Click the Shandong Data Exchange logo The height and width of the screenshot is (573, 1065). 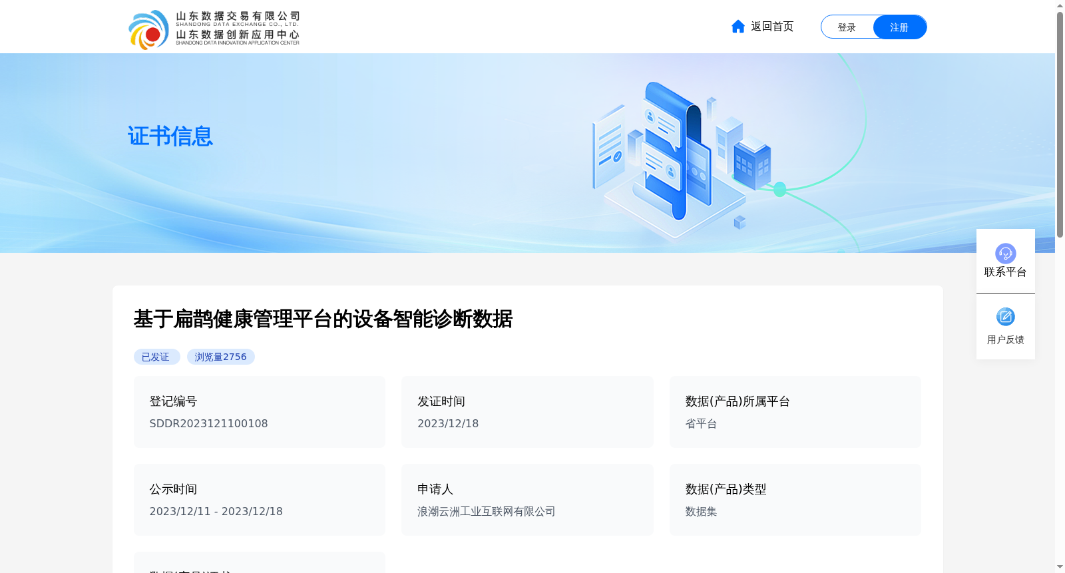point(214,29)
